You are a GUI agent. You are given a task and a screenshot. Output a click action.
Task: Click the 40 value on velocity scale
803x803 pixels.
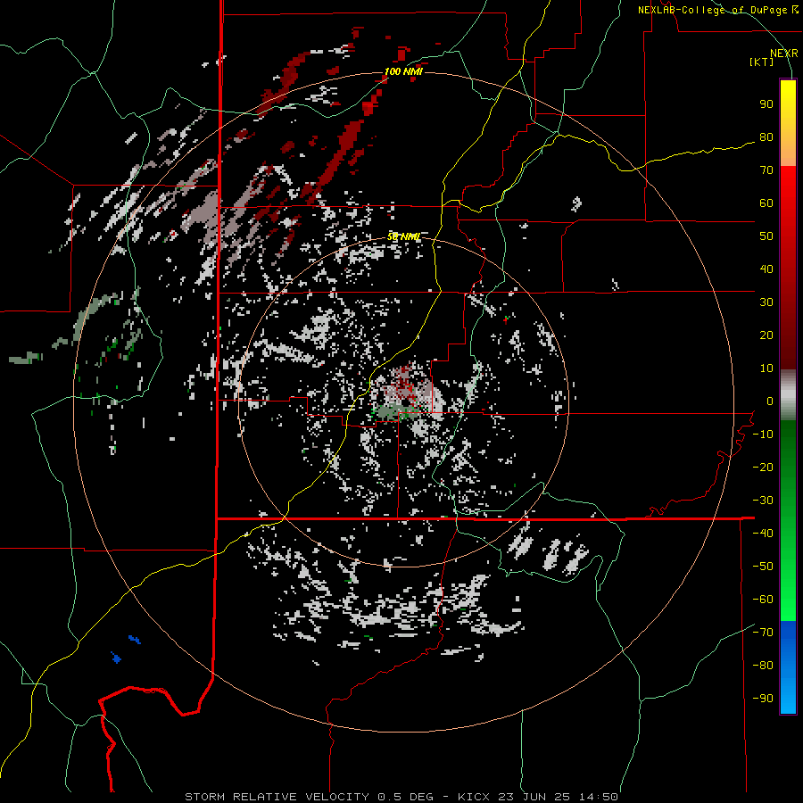[766, 269]
